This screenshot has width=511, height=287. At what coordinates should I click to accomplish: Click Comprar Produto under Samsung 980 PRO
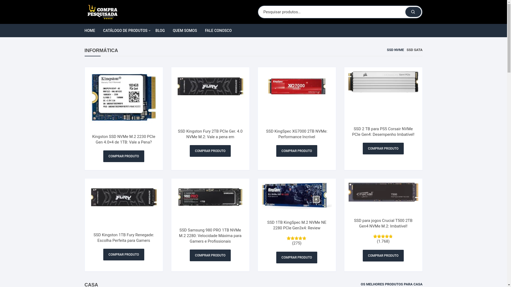coord(210,255)
